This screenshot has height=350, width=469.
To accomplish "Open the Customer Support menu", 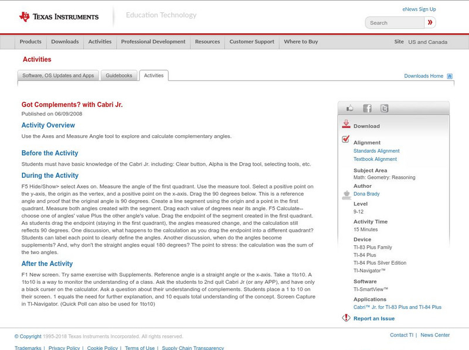I will coord(252,42).
